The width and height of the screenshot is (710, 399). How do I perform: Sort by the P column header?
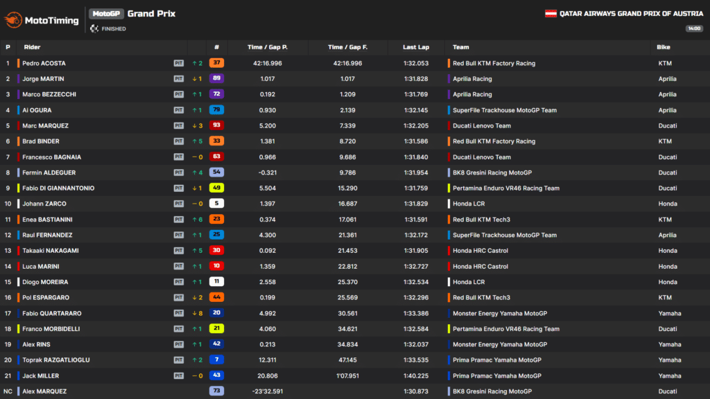[x=8, y=47]
